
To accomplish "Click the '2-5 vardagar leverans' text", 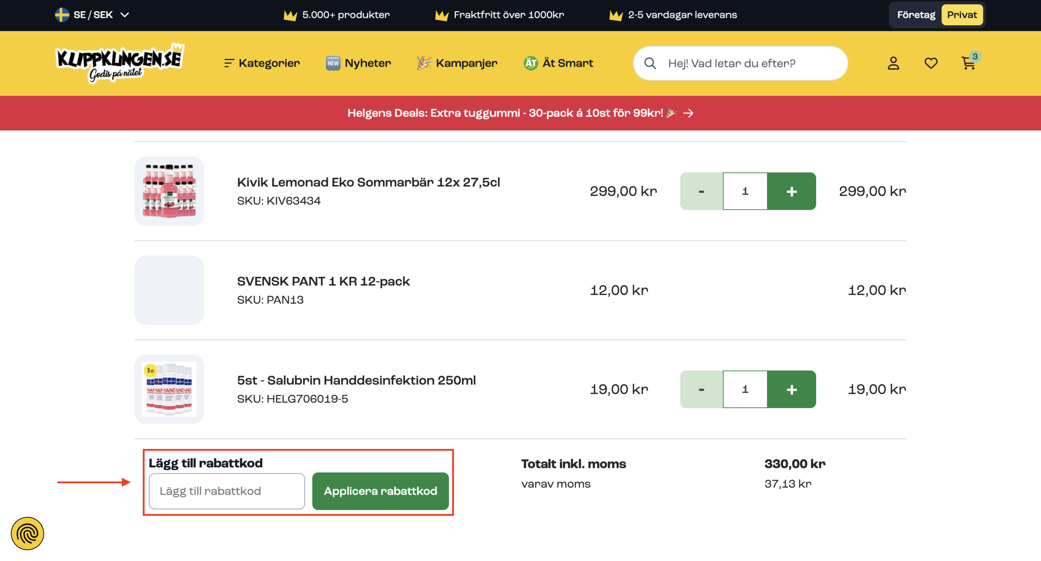I will click(682, 15).
